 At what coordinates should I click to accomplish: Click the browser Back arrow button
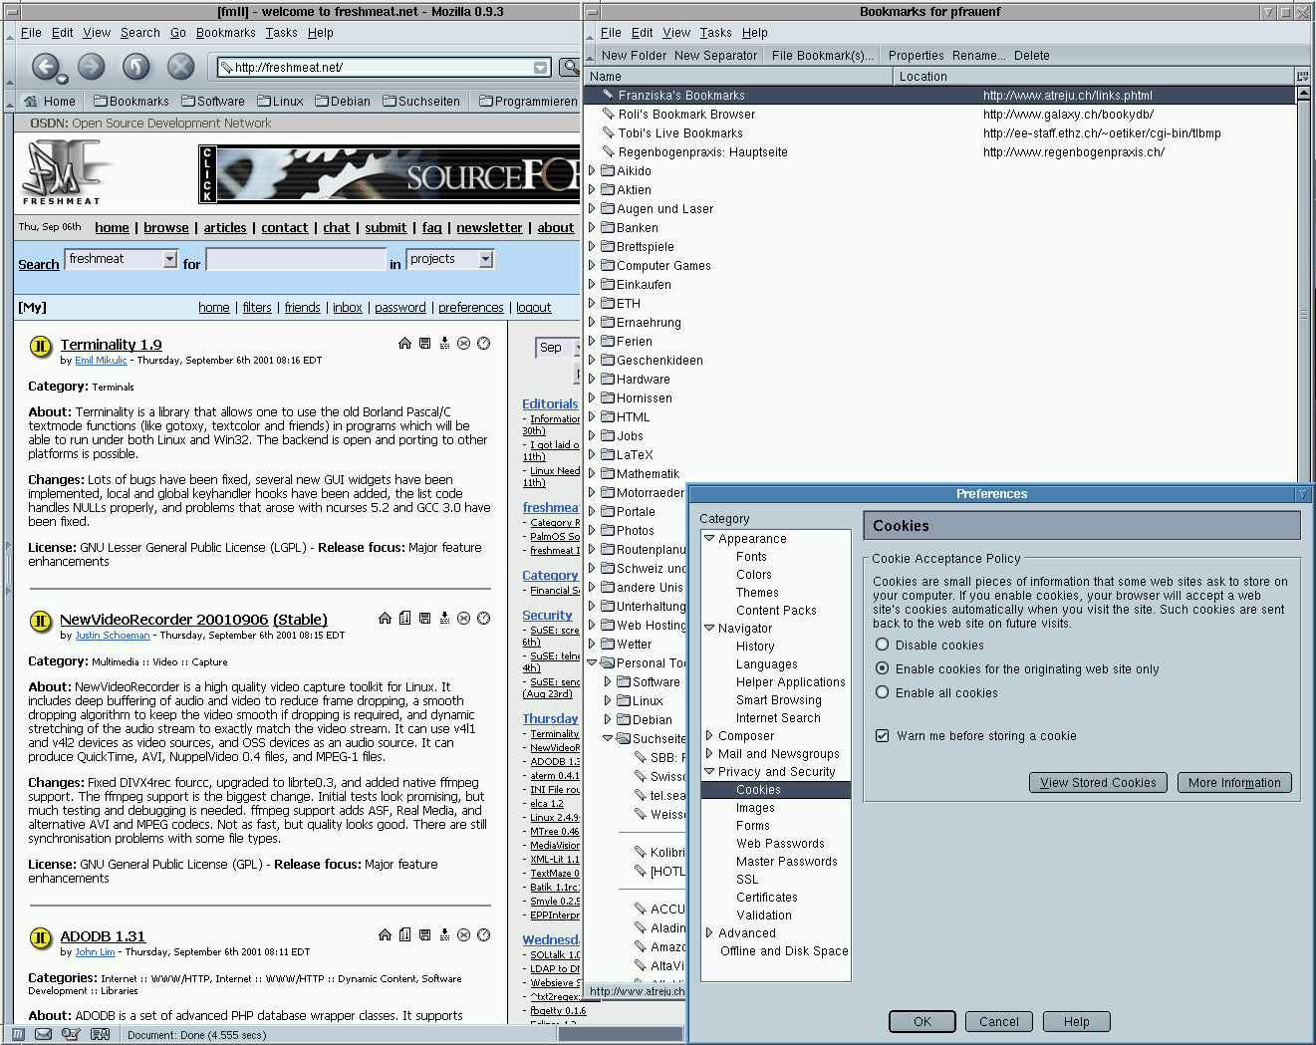45,67
